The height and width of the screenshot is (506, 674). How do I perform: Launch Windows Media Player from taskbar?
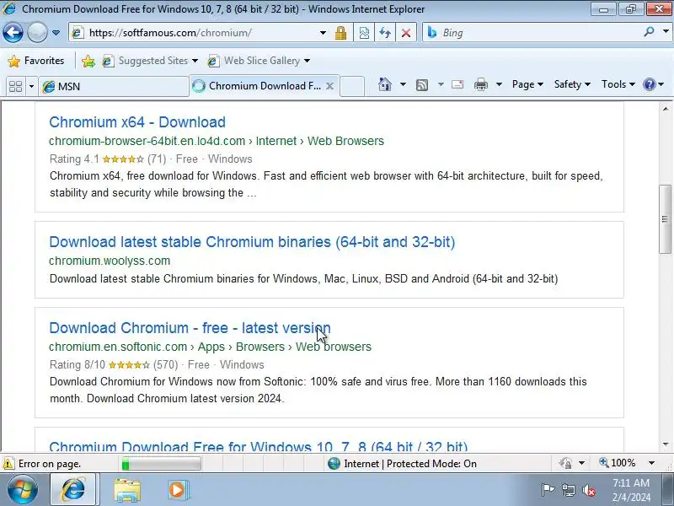178,490
